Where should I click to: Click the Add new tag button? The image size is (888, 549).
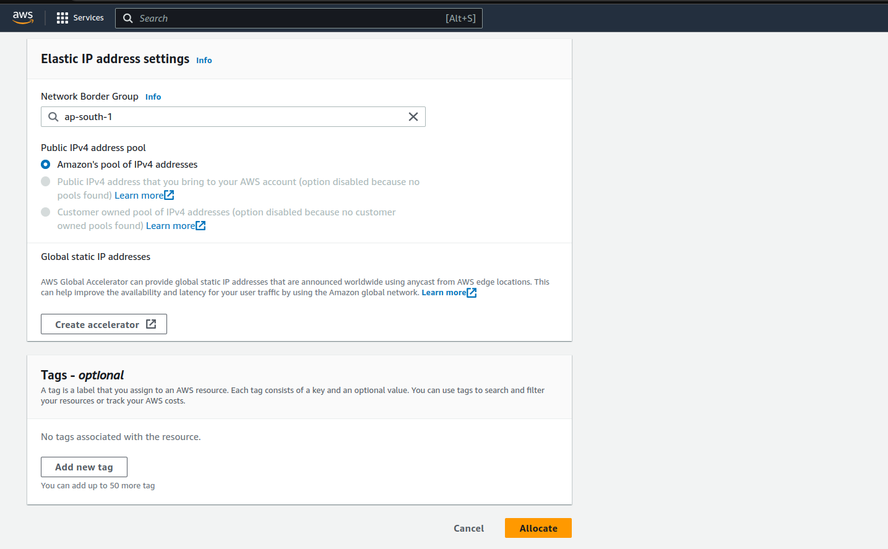[84, 467]
